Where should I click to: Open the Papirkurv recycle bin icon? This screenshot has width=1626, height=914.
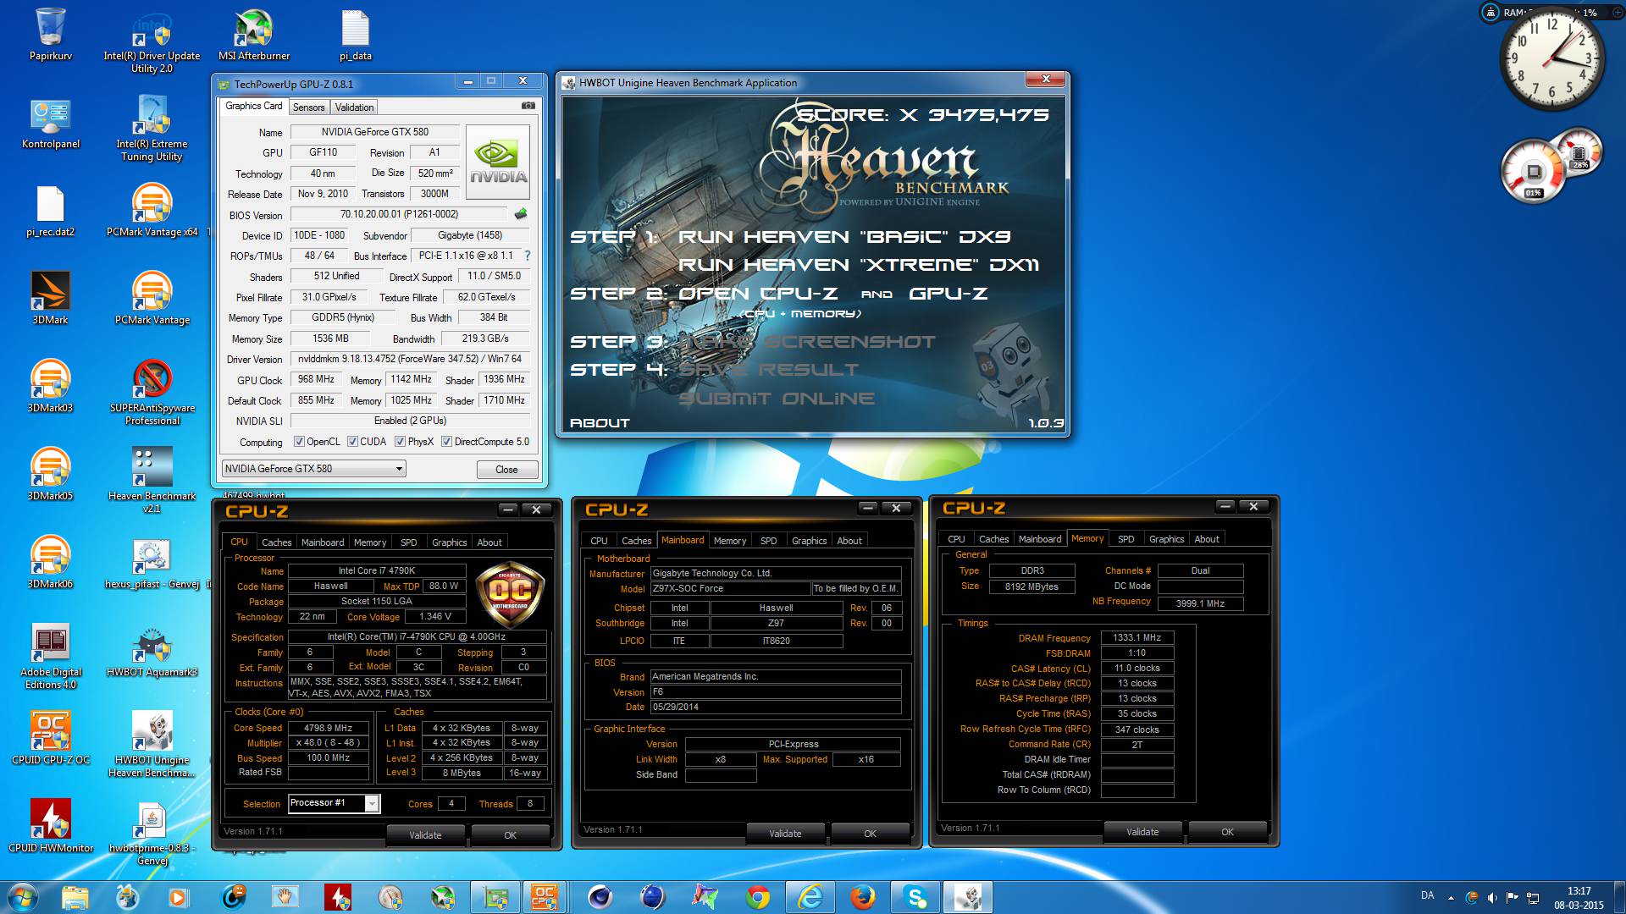pos(51,34)
